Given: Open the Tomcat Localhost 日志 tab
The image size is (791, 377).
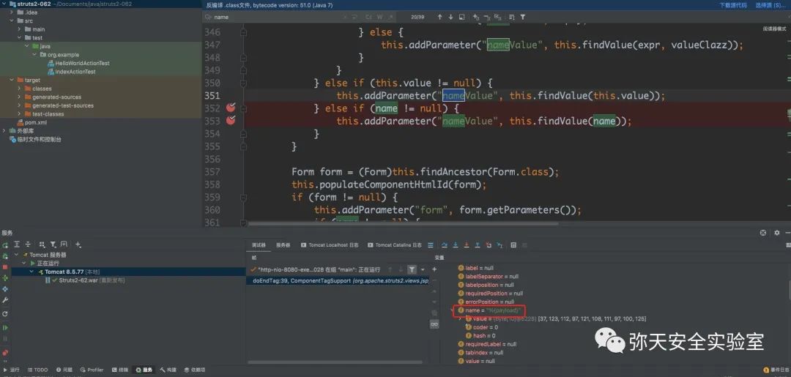Looking at the screenshot, I should click(330, 245).
